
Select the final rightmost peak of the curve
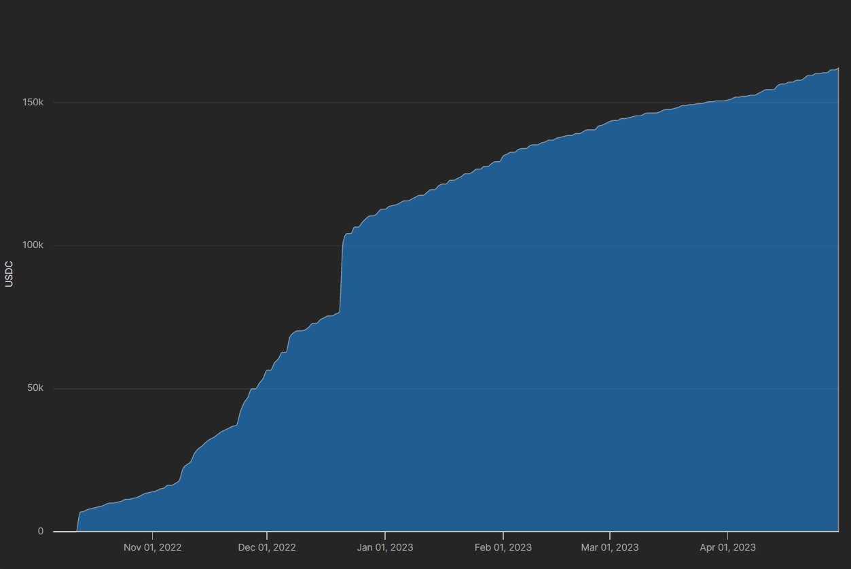click(838, 68)
